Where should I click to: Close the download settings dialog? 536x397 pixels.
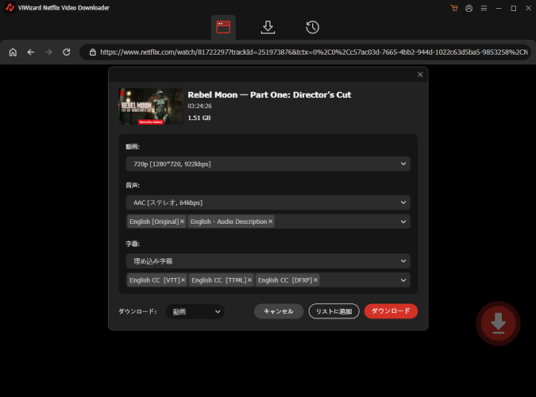point(420,75)
